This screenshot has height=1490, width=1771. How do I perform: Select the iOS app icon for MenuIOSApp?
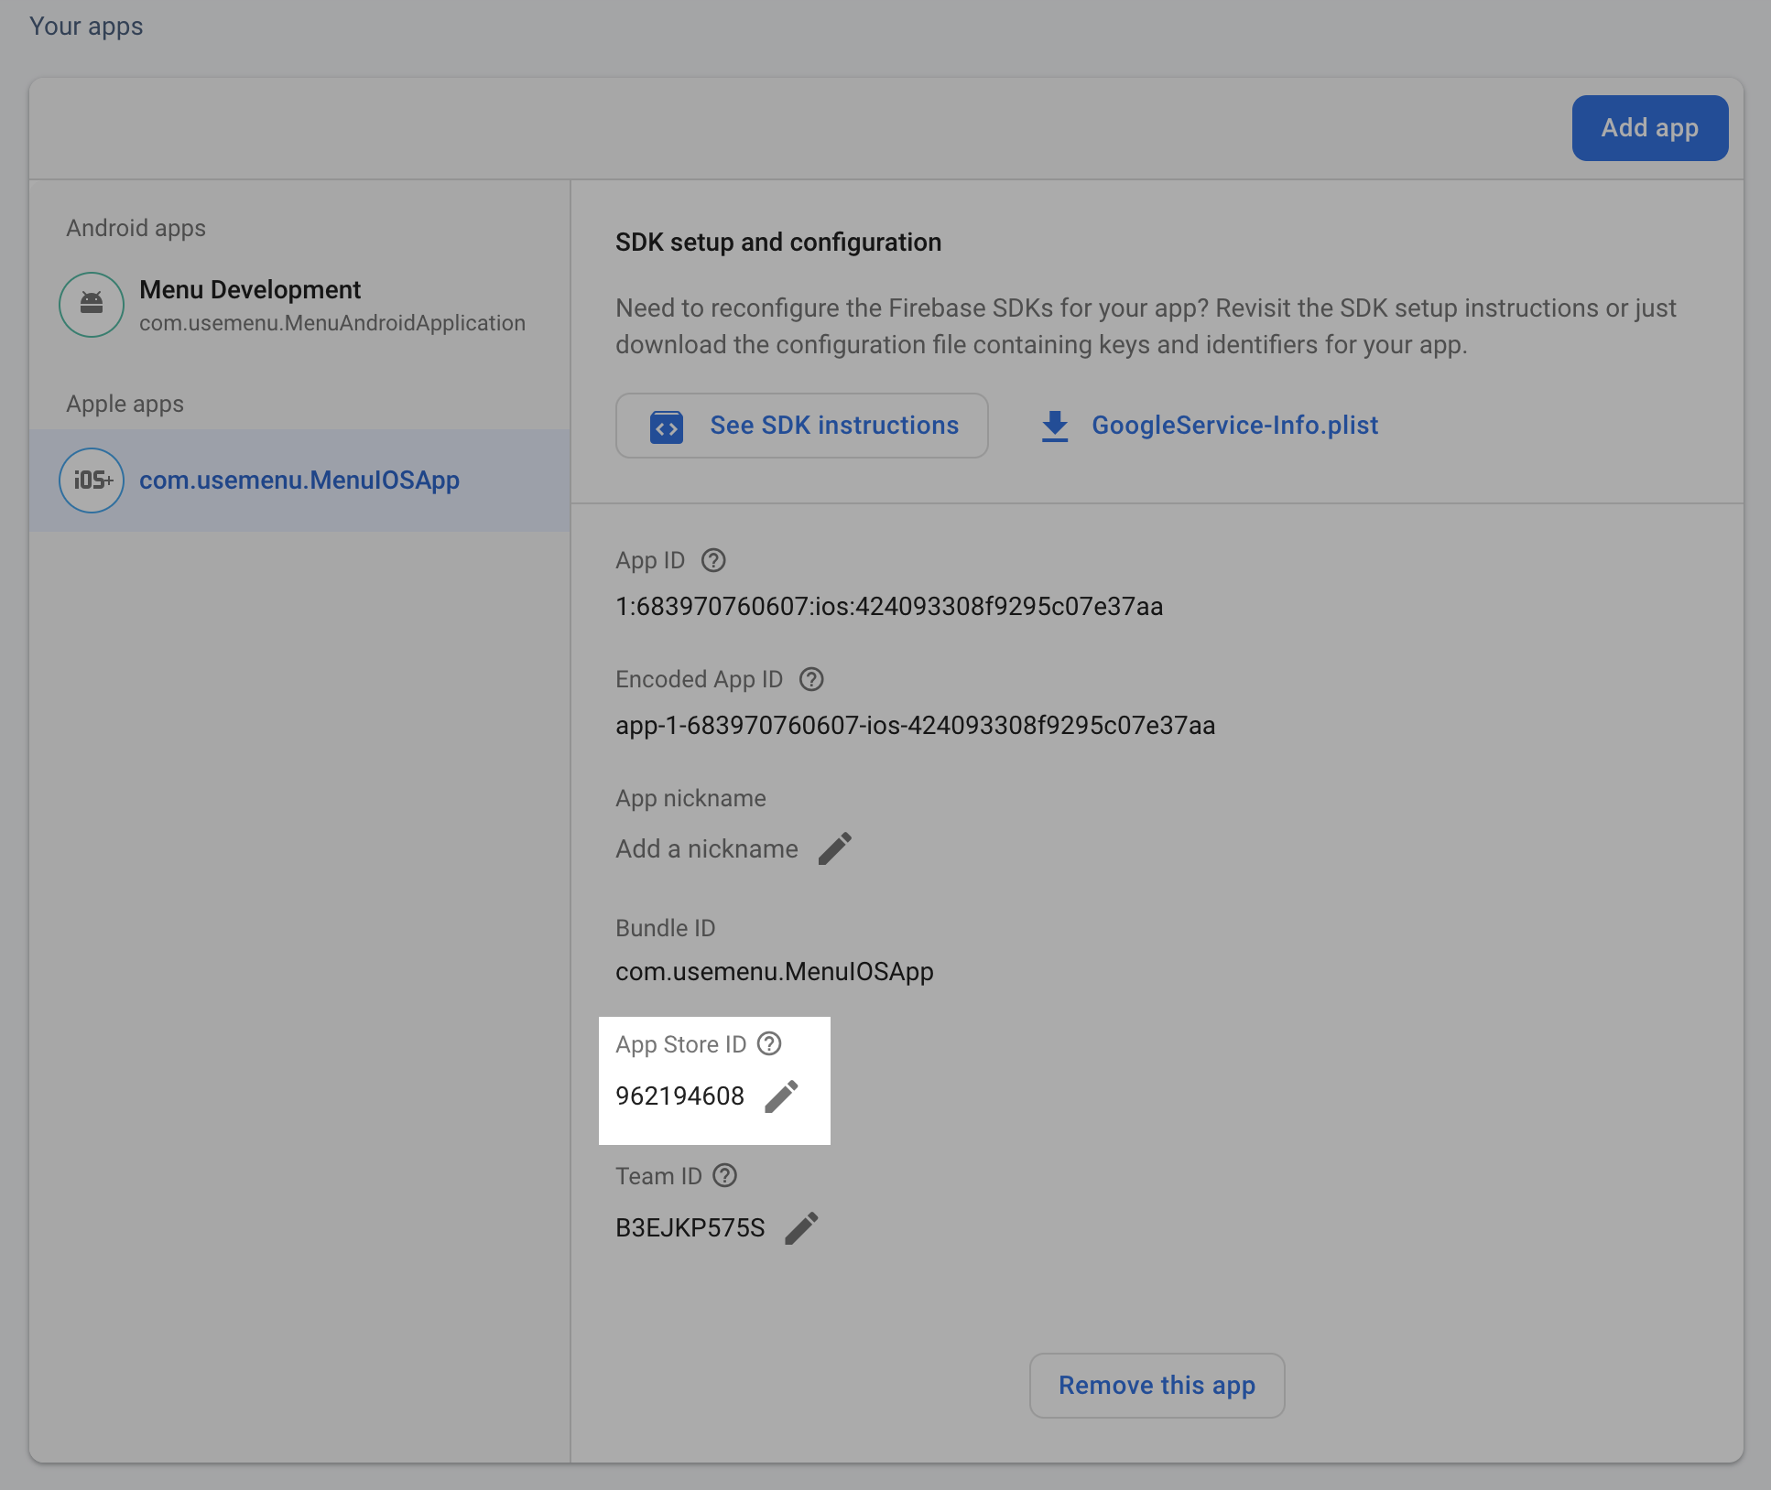[x=92, y=479]
